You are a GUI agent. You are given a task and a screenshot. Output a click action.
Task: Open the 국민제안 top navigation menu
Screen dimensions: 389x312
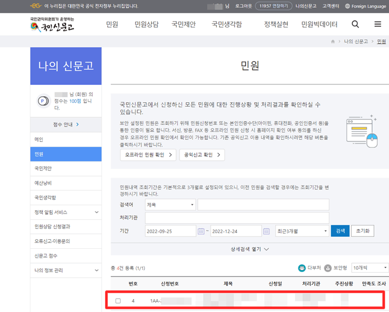(184, 24)
